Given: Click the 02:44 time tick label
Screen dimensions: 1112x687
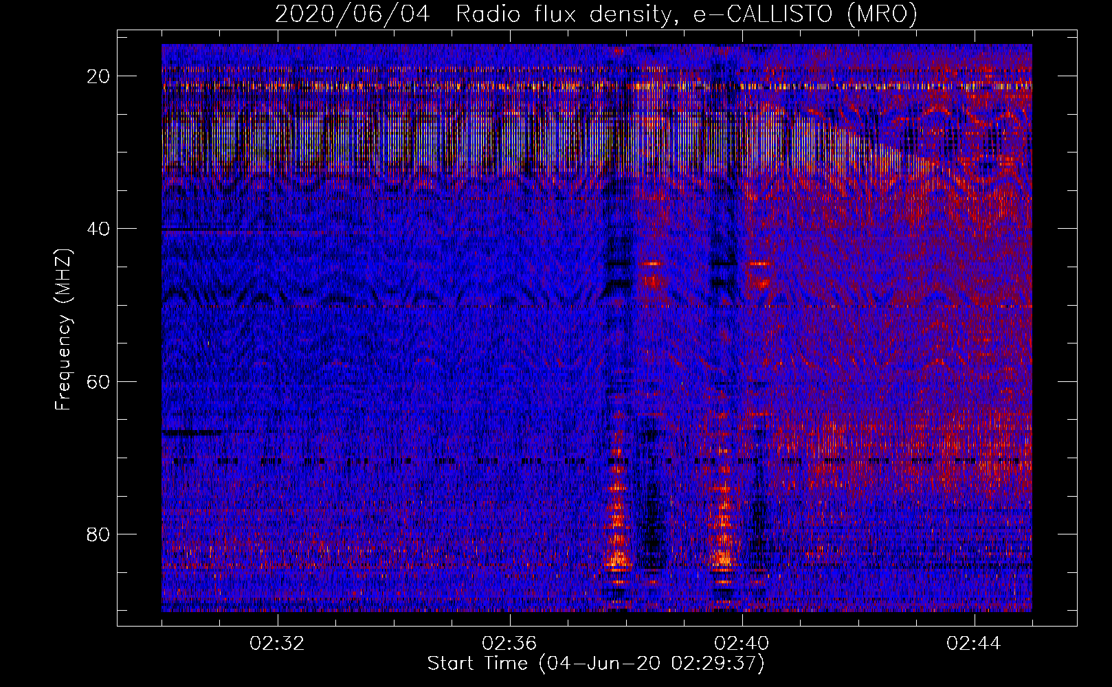Looking at the screenshot, I should pos(975,644).
